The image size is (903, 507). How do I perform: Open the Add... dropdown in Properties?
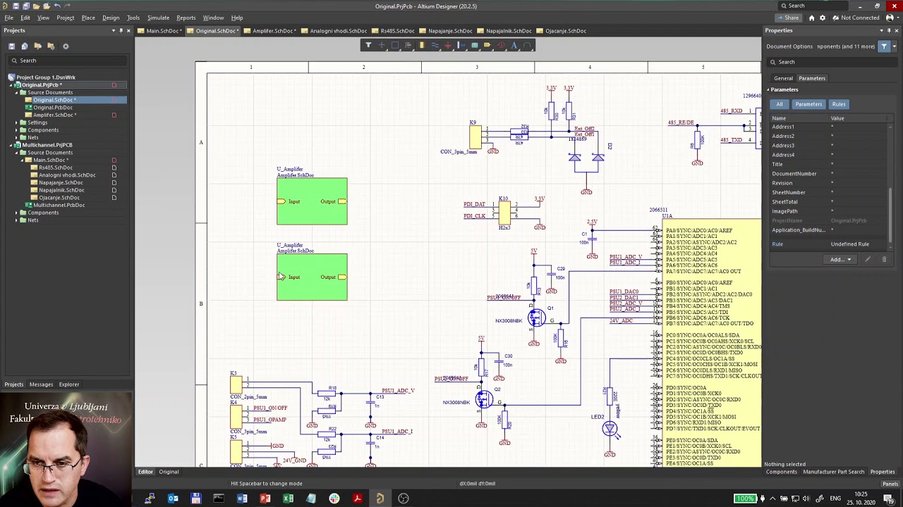pos(841,259)
